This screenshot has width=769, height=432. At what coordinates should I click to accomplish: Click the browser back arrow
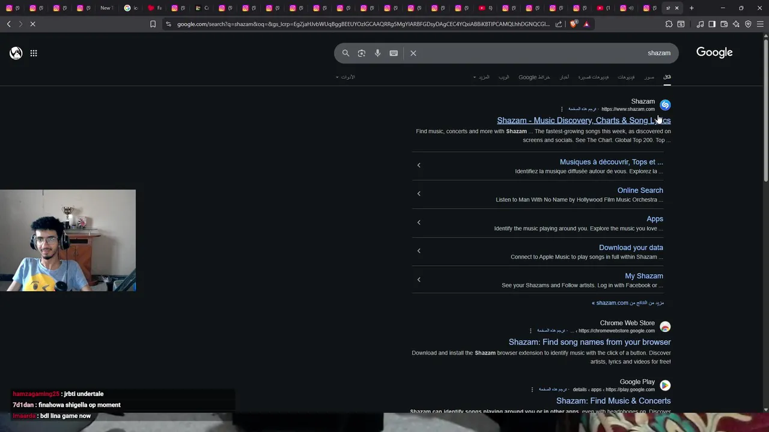coord(8,24)
